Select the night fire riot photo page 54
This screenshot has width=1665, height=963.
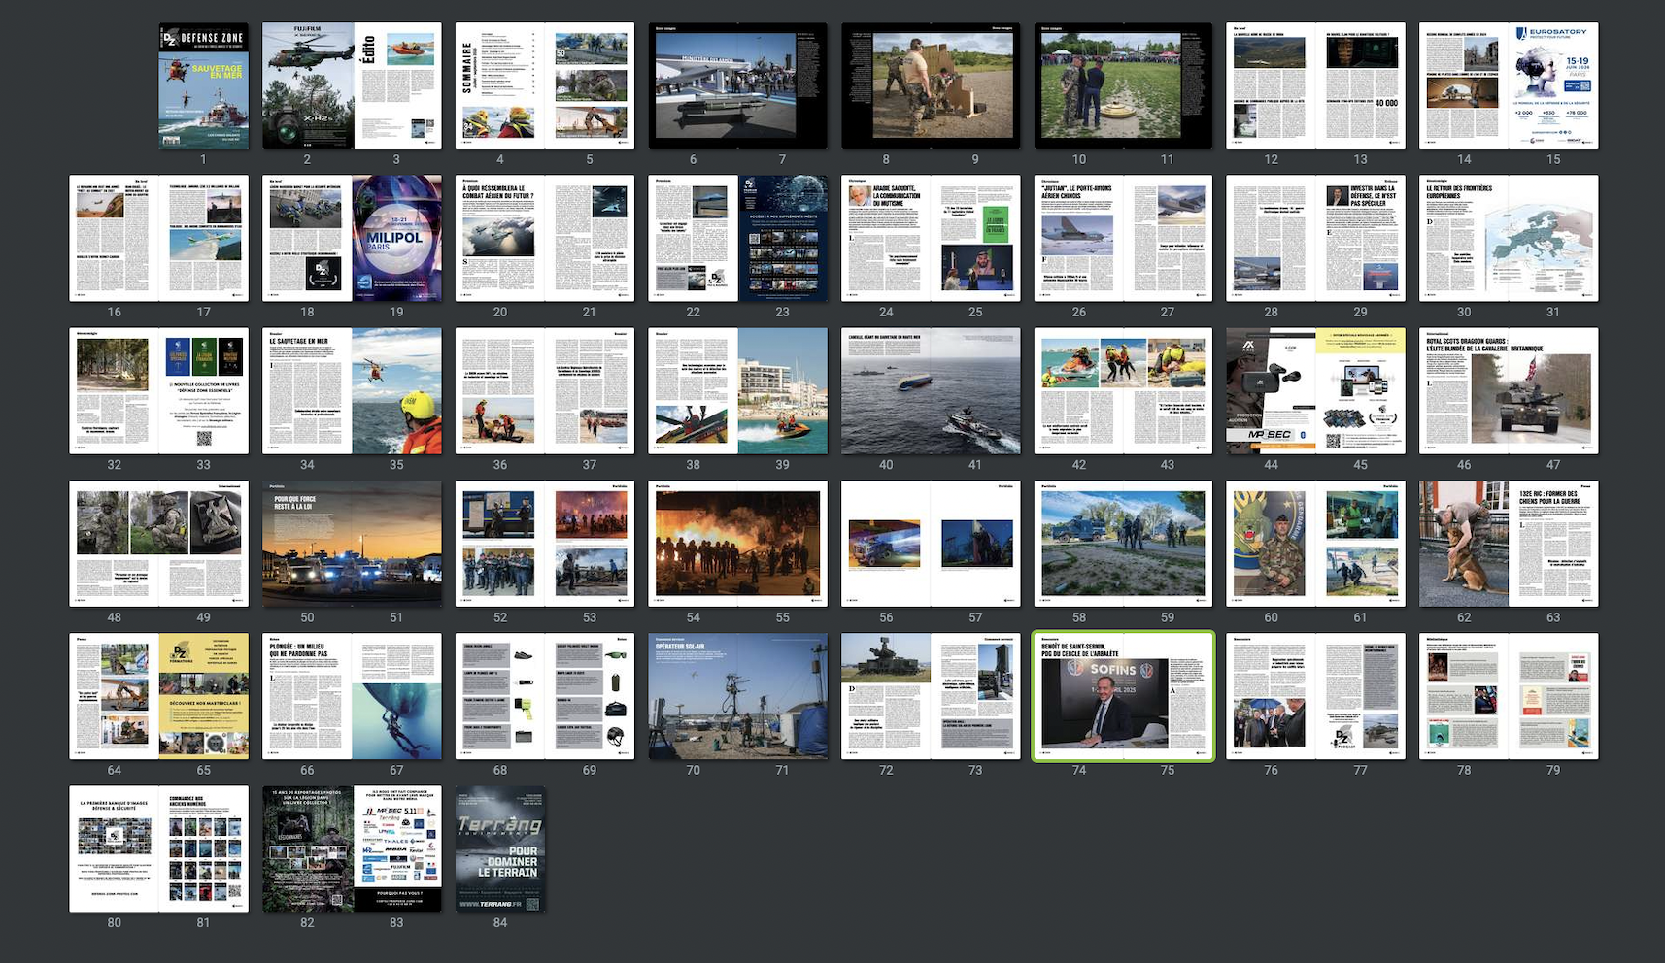point(693,543)
